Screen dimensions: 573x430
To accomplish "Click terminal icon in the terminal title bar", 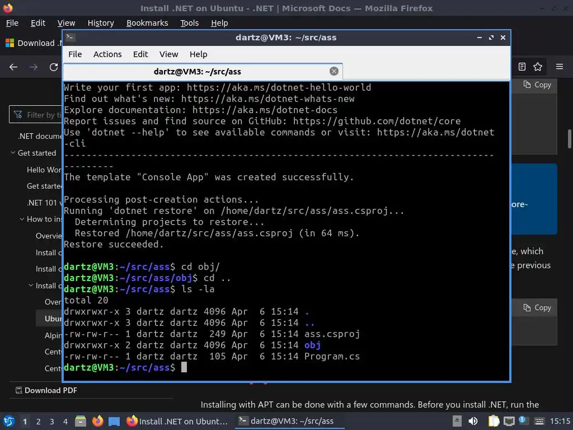I will click(x=71, y=38).
